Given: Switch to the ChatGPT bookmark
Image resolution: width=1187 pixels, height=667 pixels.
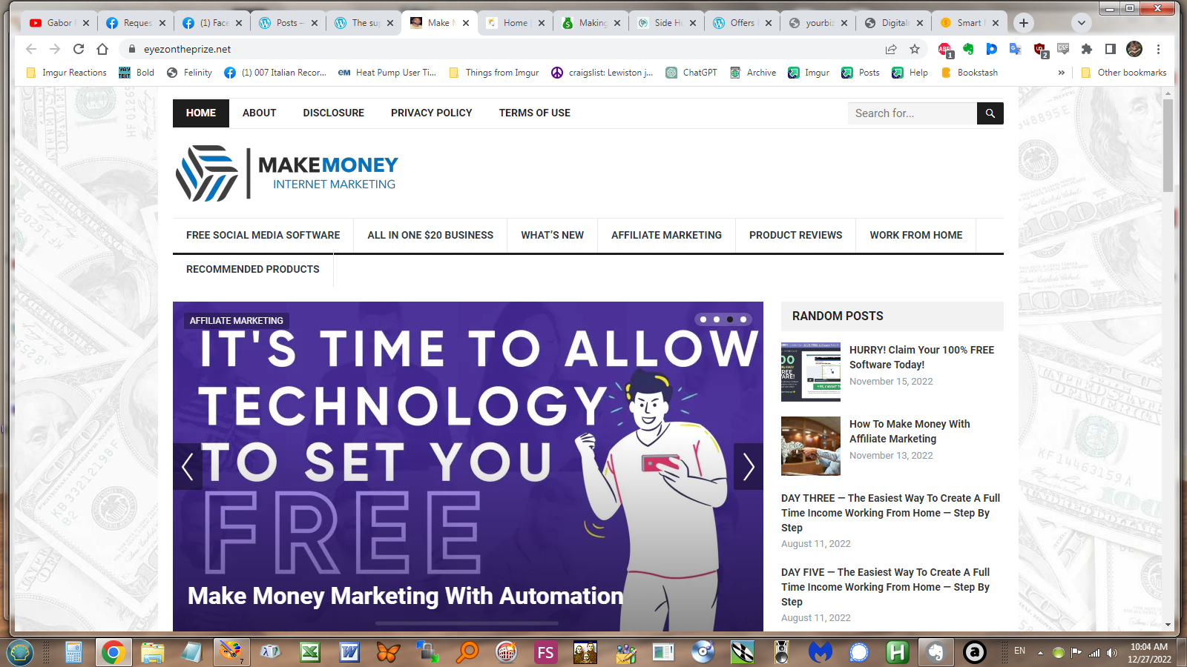Looking at the screenshot, I should pyautogui.click(x=691, y=73).
